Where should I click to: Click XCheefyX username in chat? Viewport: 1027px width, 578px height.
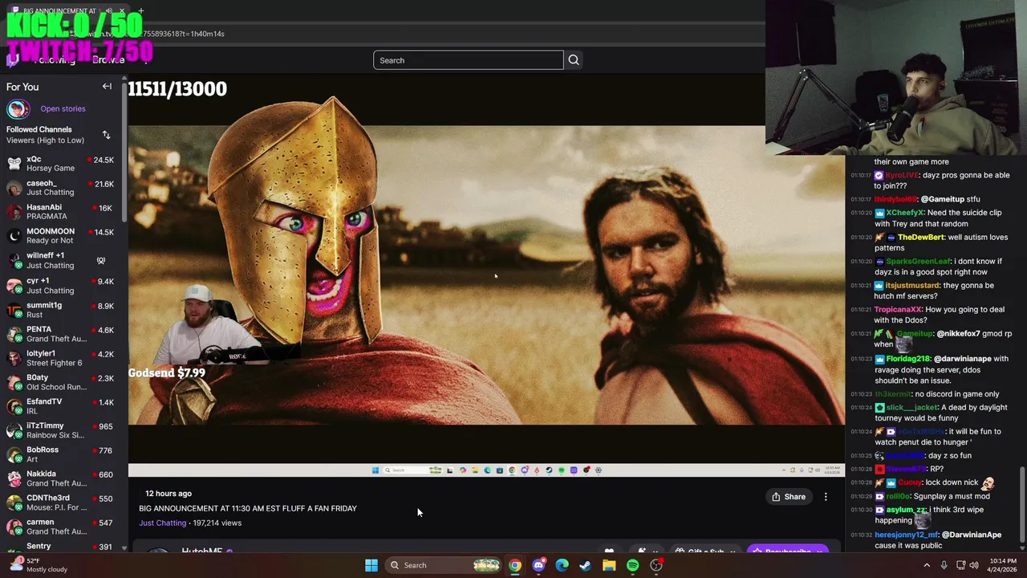[904, 213]
